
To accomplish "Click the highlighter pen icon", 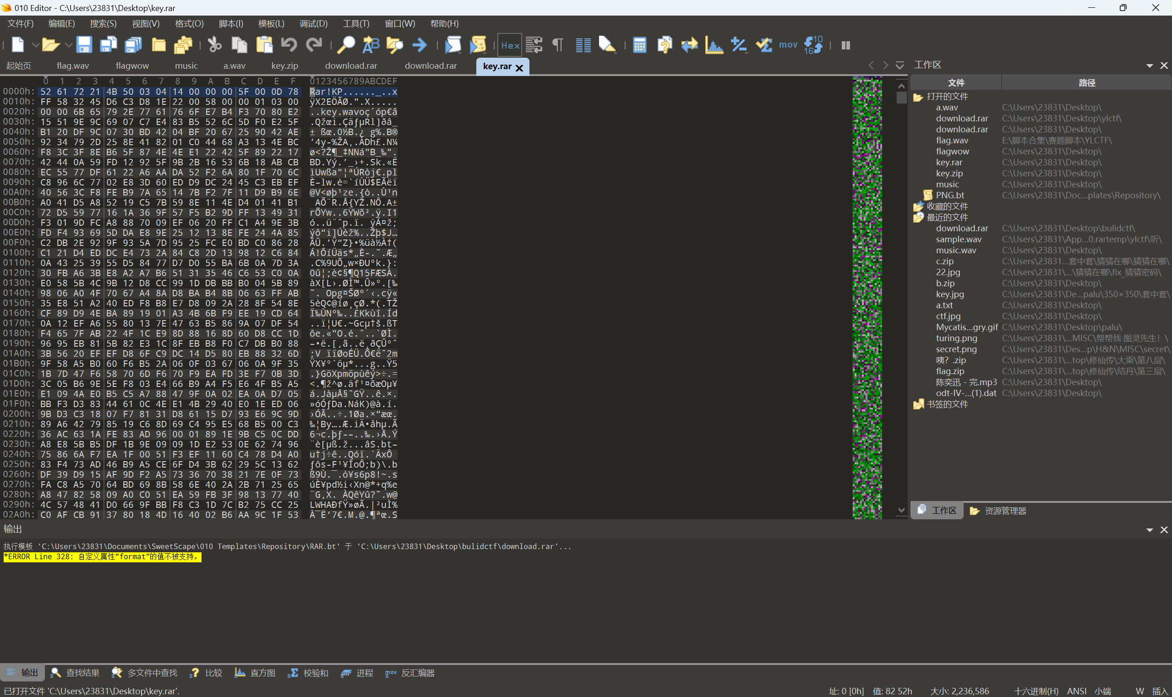I will click(607, 45).
